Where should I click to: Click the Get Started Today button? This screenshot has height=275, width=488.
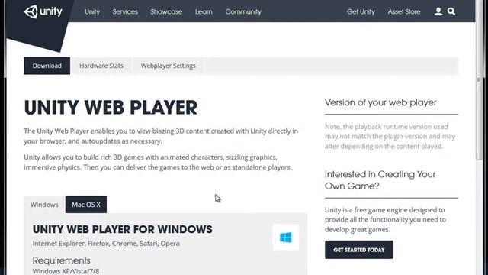(x=359, y=250)
